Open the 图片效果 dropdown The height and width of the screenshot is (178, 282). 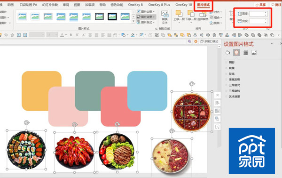pyautogui.click(x=146, y=17)
